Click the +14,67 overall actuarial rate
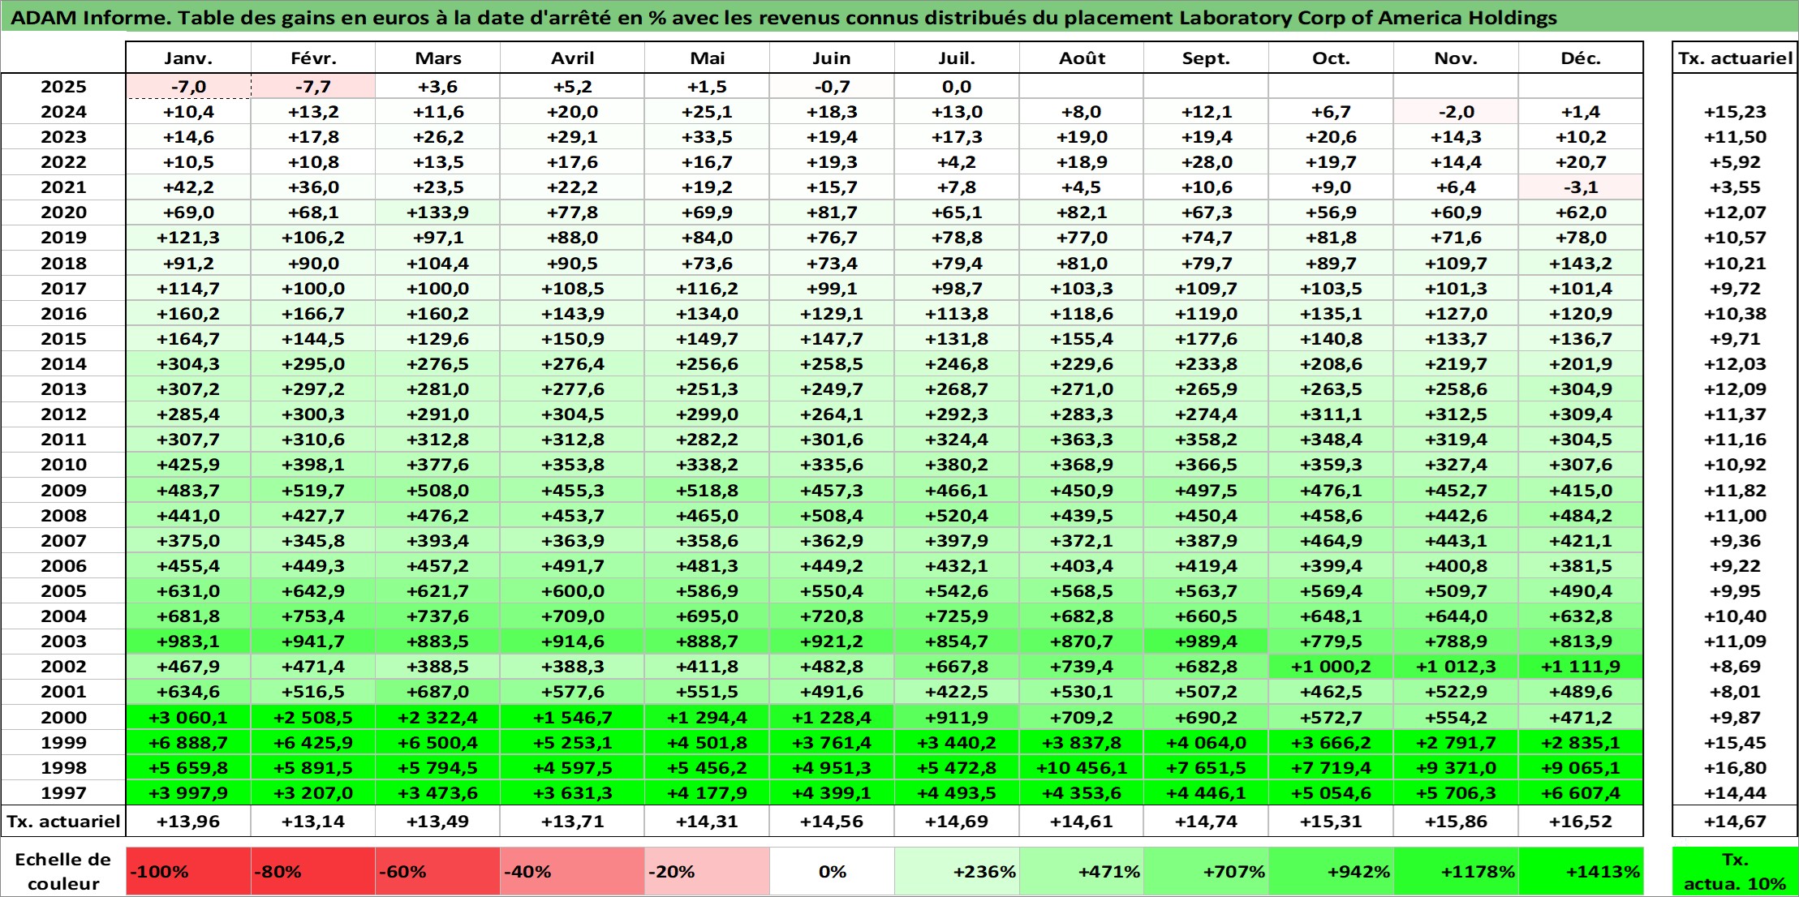The image size is (1799, 897). point(1735,822)
